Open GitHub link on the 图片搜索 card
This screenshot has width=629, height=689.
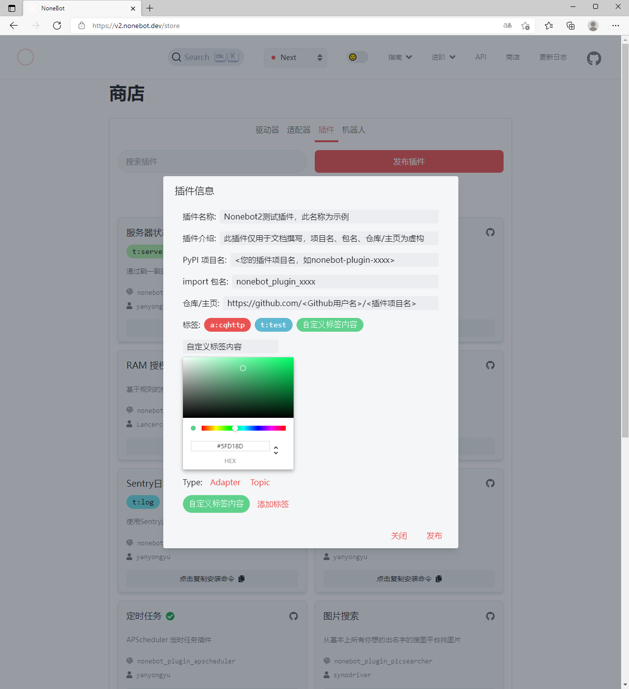pyautogui.click(x=490, y=616)
